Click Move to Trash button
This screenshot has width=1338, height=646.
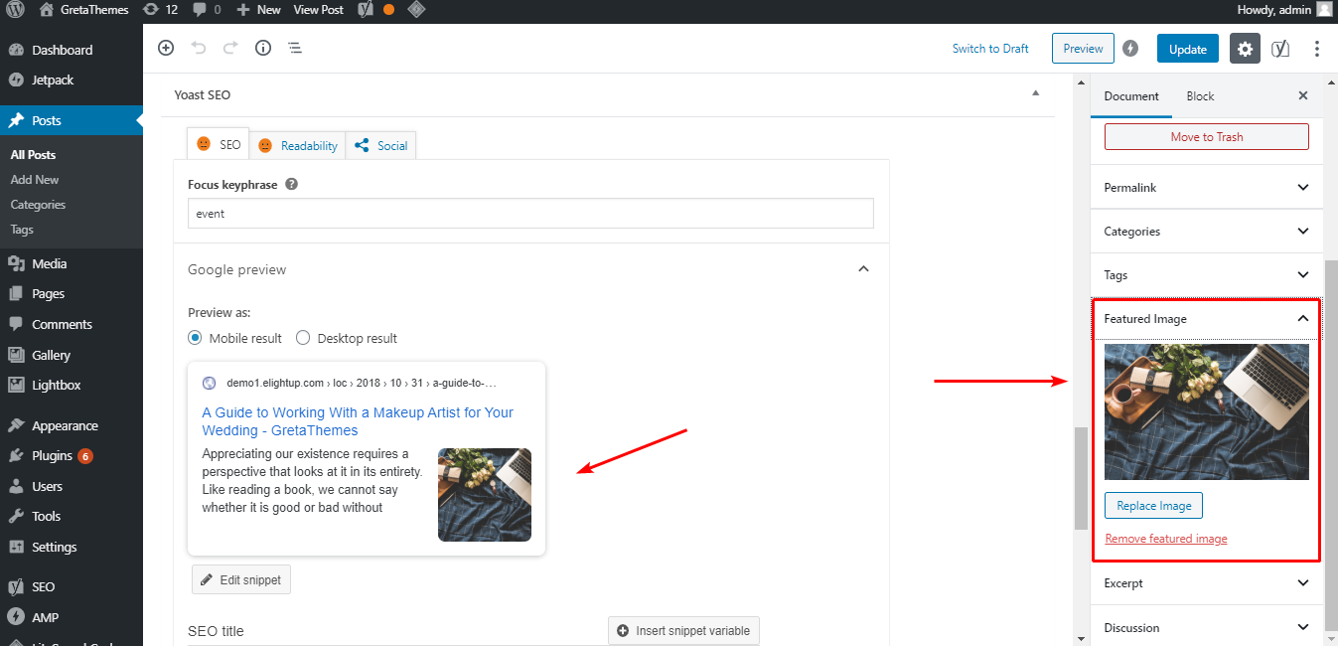coord(1207,137)
